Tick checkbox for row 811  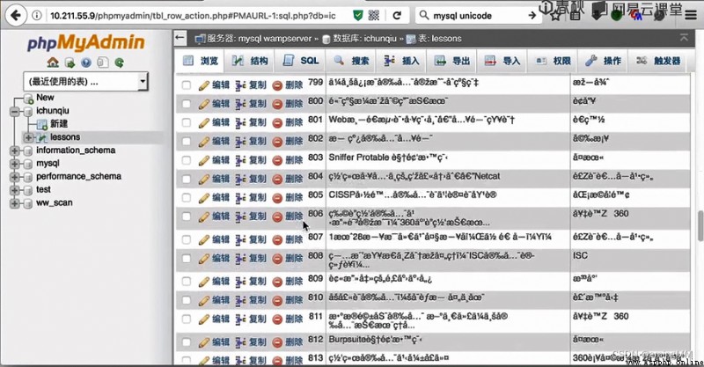(x=187, y=319)
